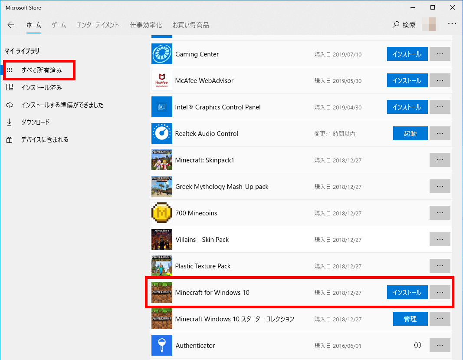Click the Realtek Audio Control title
Screen dimensions: 463x360
tap(207, 134)
